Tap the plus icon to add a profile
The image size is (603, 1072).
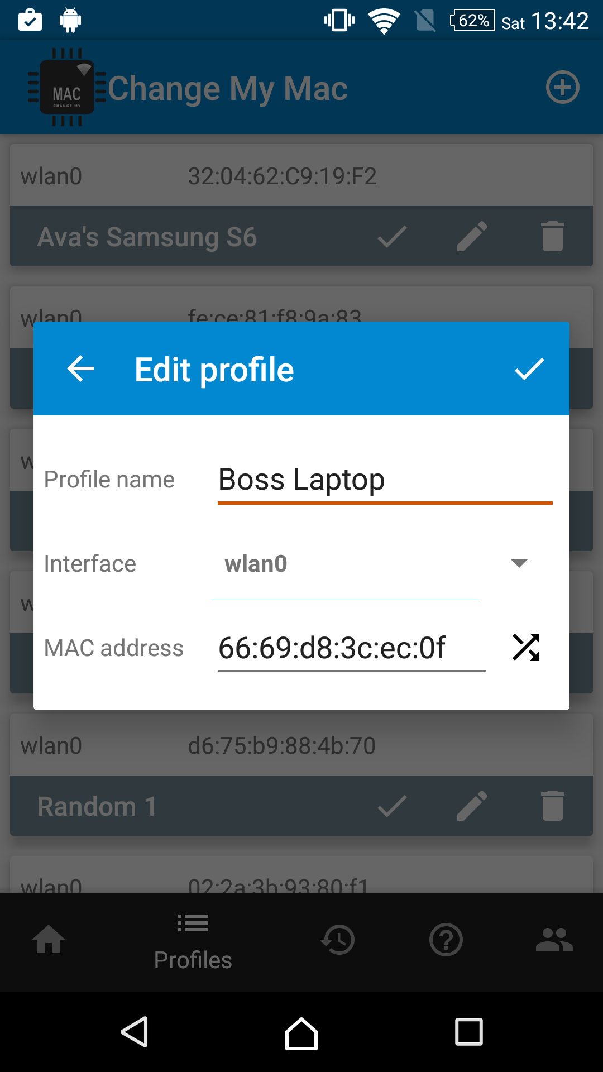(563, 87)
